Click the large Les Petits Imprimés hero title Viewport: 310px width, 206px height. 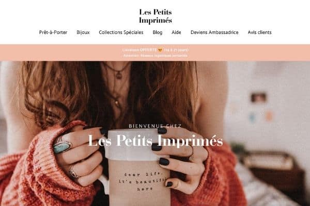point(156,141)
